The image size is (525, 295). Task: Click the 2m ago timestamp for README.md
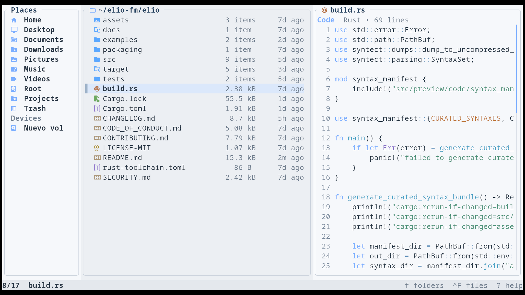(x=291, y=158)
